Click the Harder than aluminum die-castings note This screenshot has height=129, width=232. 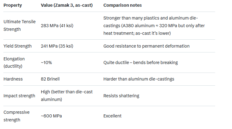pyautogui.click(x=139, y=79)
